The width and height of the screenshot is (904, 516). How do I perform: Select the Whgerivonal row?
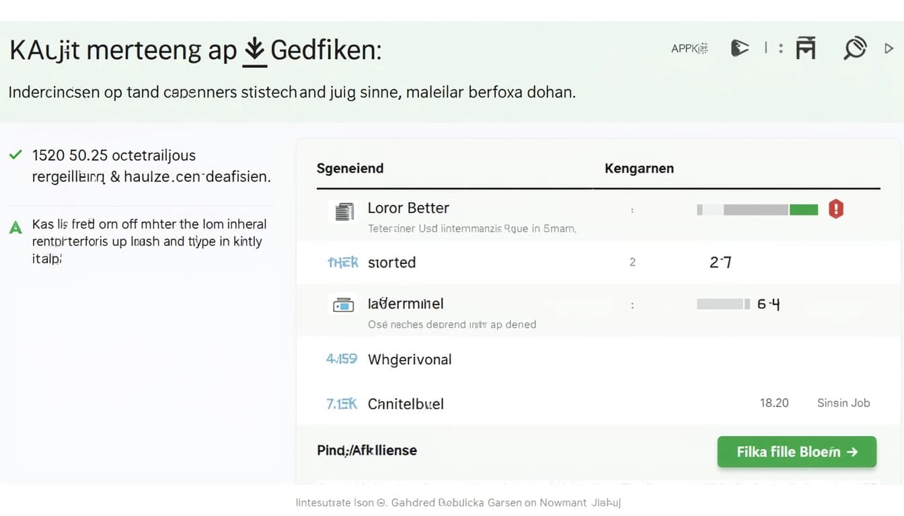pos(410,359)
